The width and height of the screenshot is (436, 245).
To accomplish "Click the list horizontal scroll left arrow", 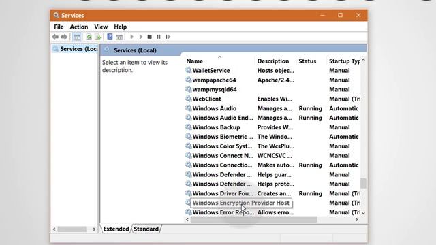I will (187, 220).
